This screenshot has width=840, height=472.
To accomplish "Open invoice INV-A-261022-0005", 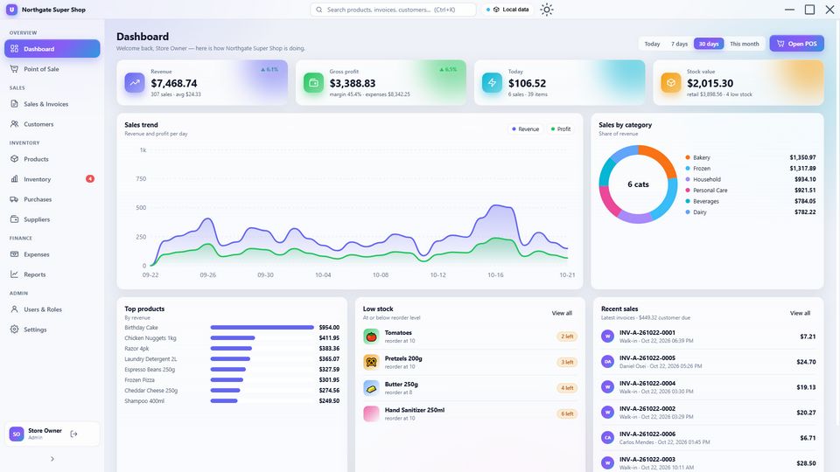I will (x=708, y=362).
